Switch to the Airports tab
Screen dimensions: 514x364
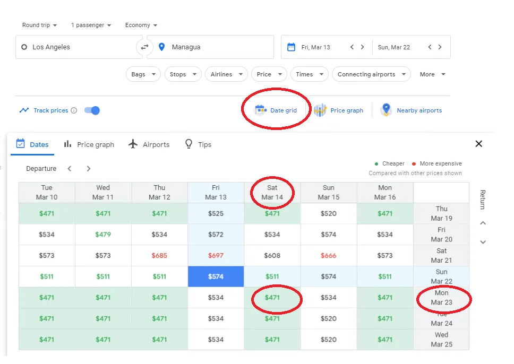click(149, 144)
